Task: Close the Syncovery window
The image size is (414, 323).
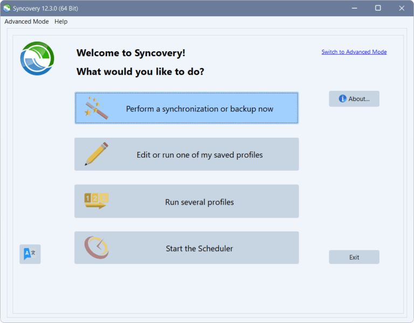Action: click(x=402, y=8)
